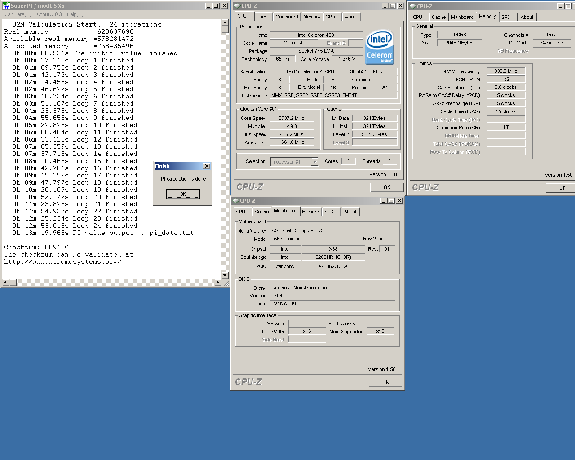Click Super PI vertical scrollbar down arrow
This screenshot has width=575, height=460.
click(225, 275)
